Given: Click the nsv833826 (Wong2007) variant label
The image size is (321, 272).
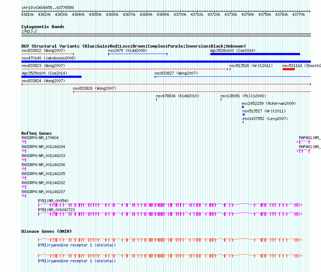Looking at the screenshot, I should coord(94,88).
